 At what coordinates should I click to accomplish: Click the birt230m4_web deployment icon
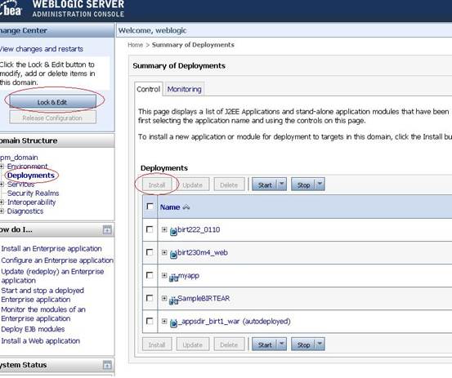click(173, 254)
